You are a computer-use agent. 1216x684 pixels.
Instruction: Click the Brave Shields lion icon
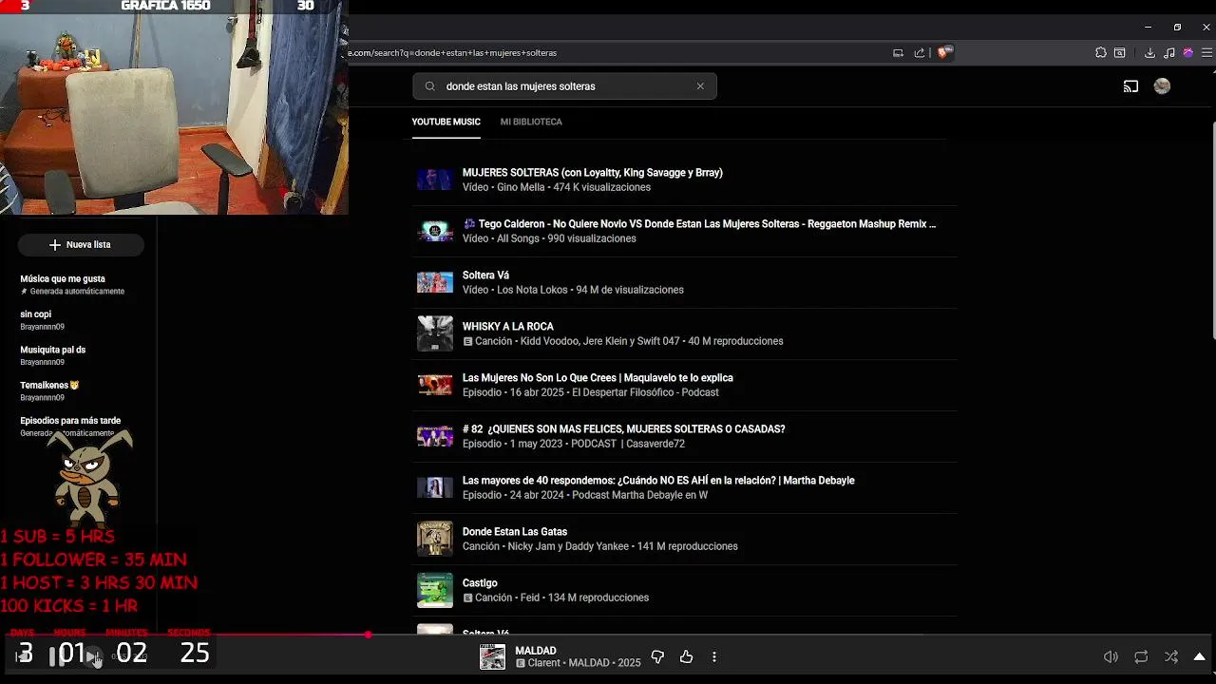pyautogui.click(x=942, y=53)
